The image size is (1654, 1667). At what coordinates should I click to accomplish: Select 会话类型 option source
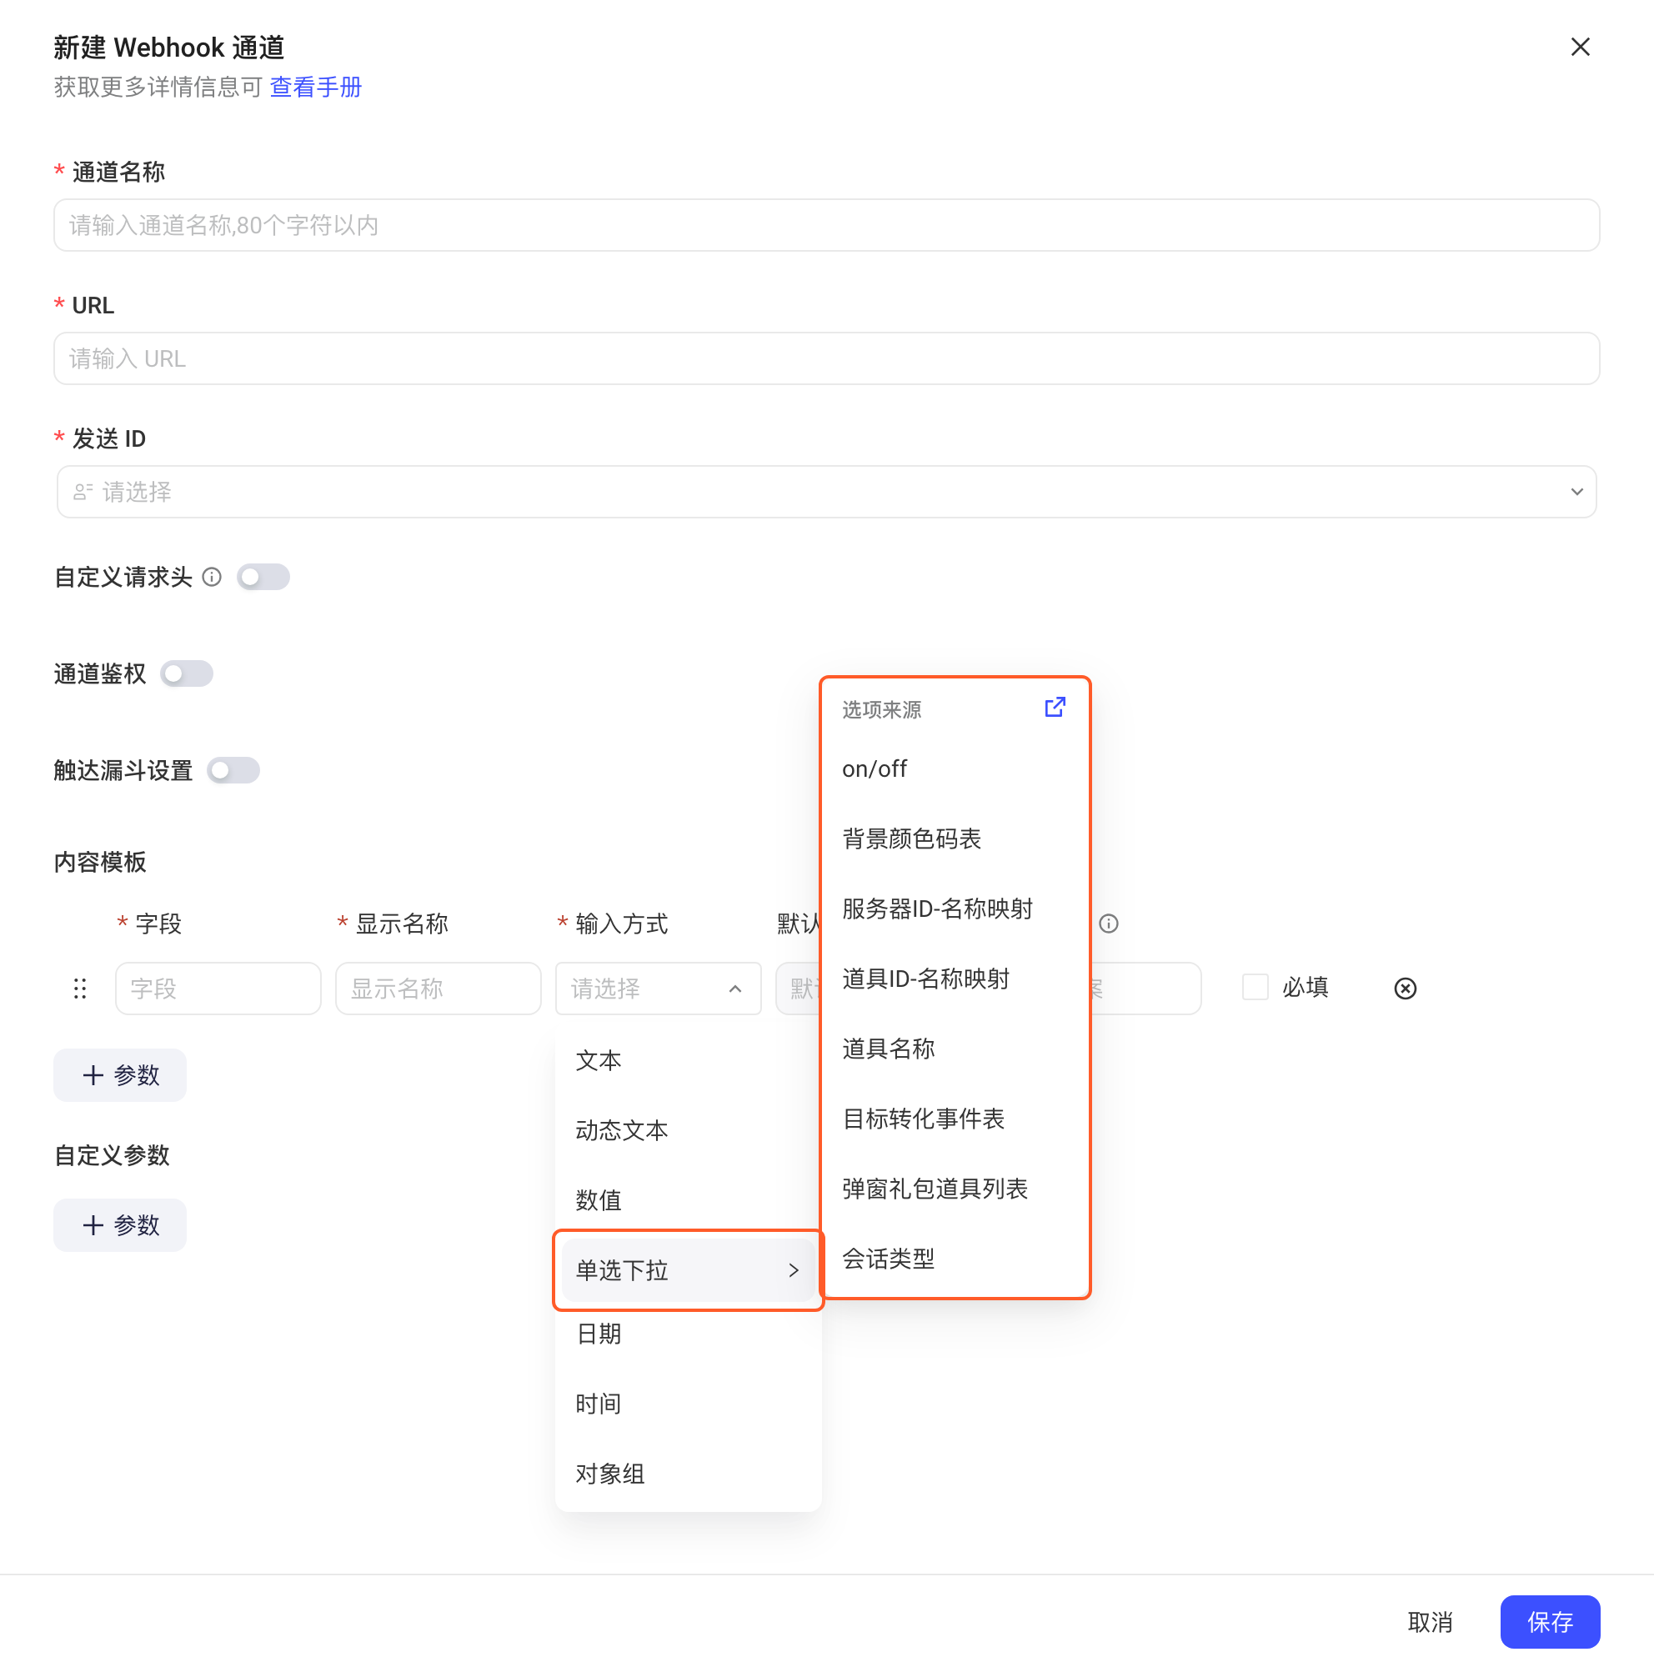coord(955,1258)
